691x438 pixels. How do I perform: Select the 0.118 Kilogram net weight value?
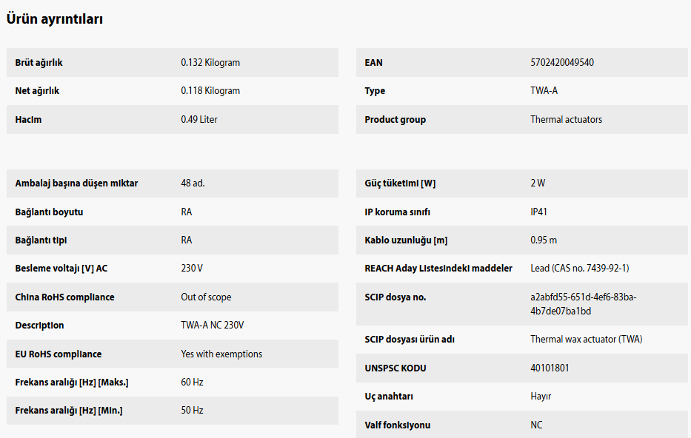point(210,91)
